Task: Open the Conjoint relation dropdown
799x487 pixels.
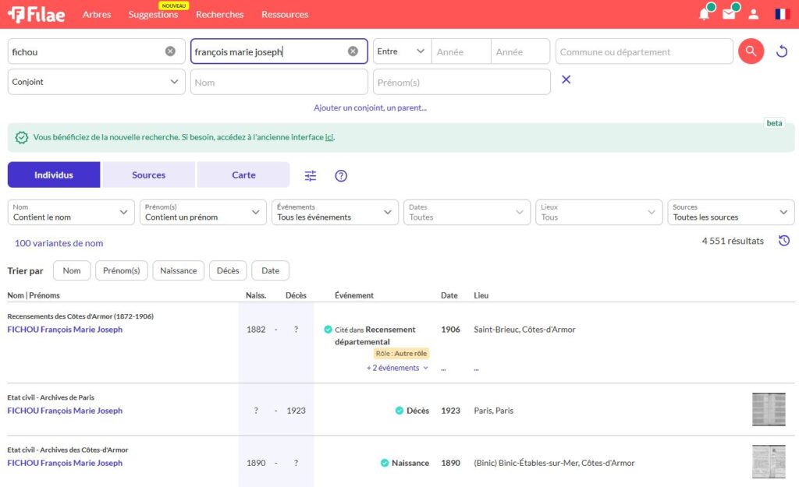Action: 96,82
